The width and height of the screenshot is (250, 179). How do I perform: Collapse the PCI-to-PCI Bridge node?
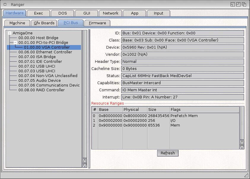tap(15, 43)
